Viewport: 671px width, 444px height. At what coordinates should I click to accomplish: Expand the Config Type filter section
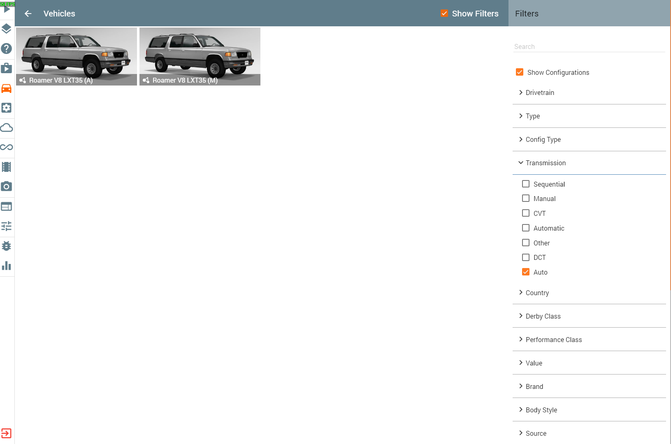coord(589,140)
